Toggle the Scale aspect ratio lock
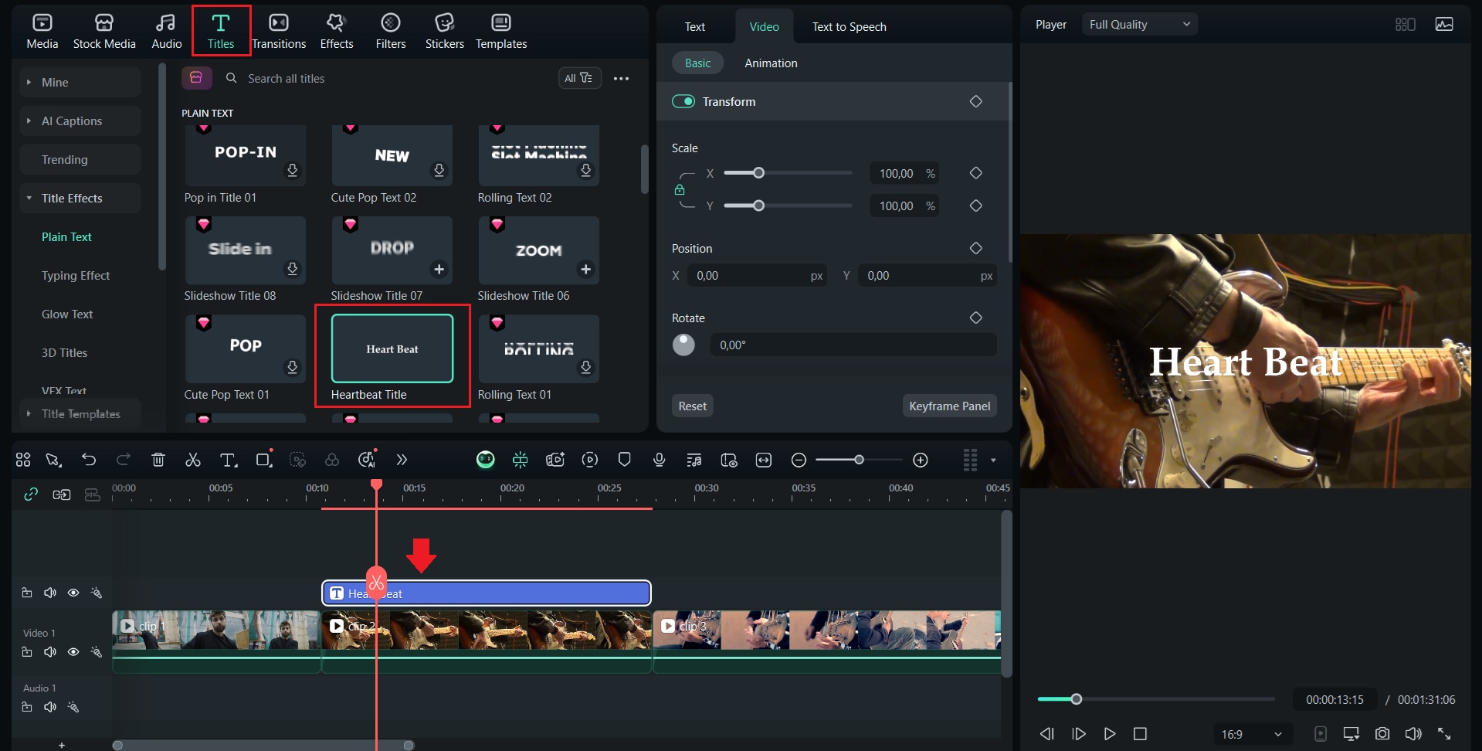The width and height of the screenshot is (1482, 751). [x=680, y=189]
